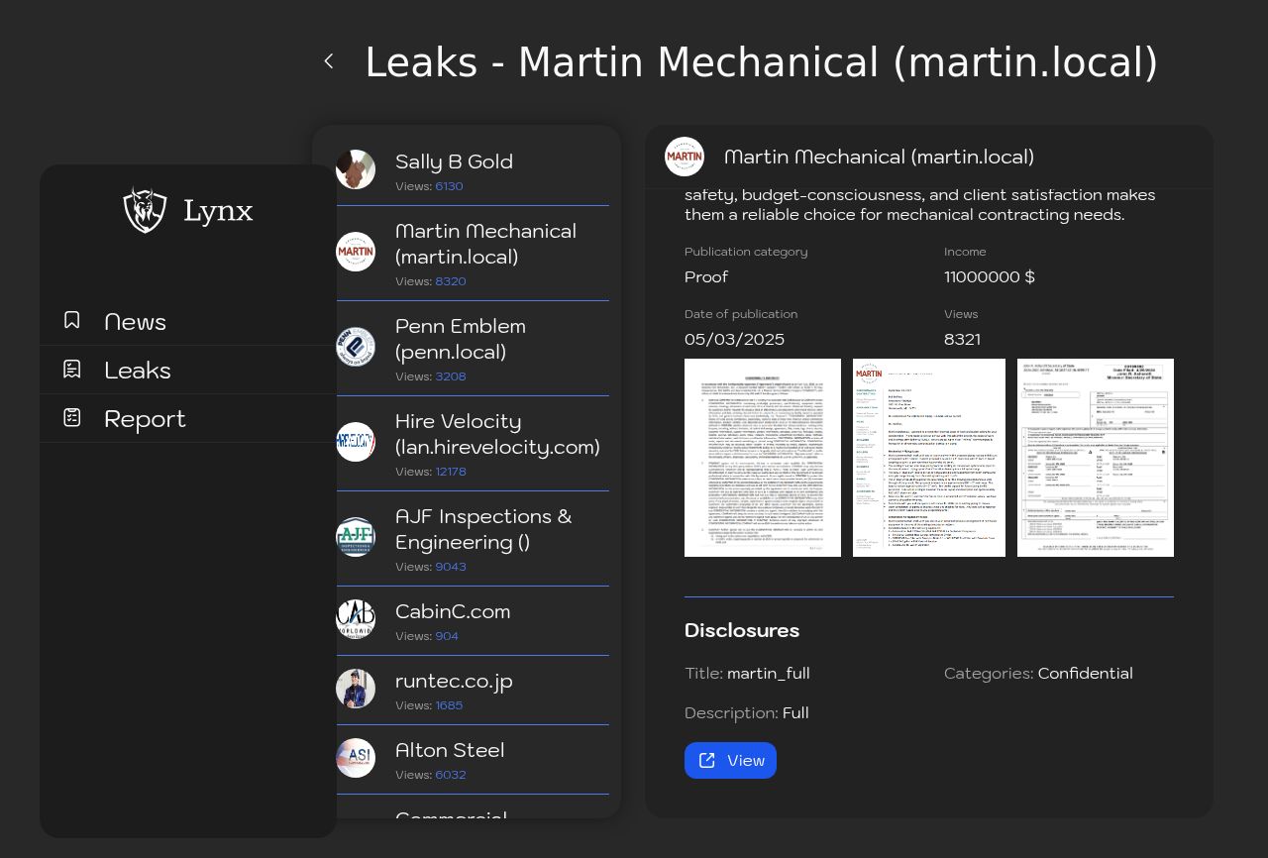Select Penn Emblem (penn.local) entry
Screen dimensions: 1268x858
pyautogui.click(x=473, y=349)
